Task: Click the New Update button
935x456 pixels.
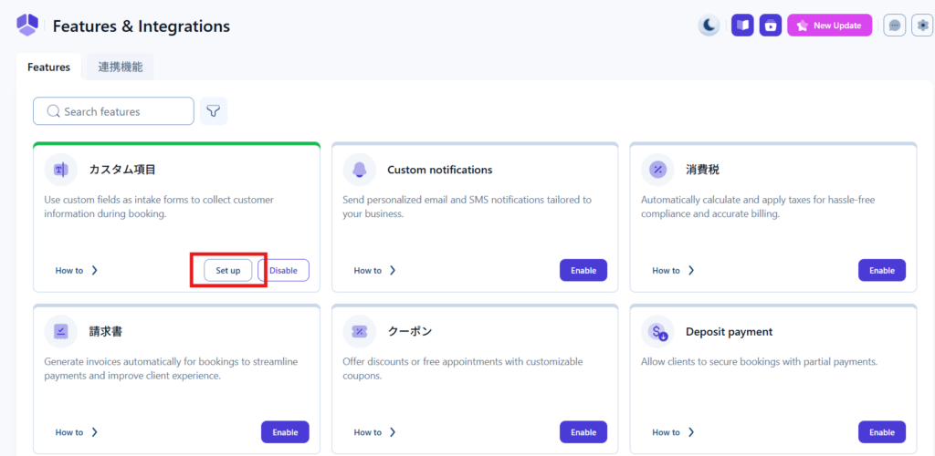Action: point(830,26)
